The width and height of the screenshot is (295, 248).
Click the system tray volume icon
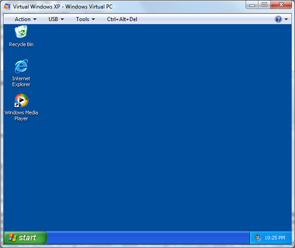257,238
